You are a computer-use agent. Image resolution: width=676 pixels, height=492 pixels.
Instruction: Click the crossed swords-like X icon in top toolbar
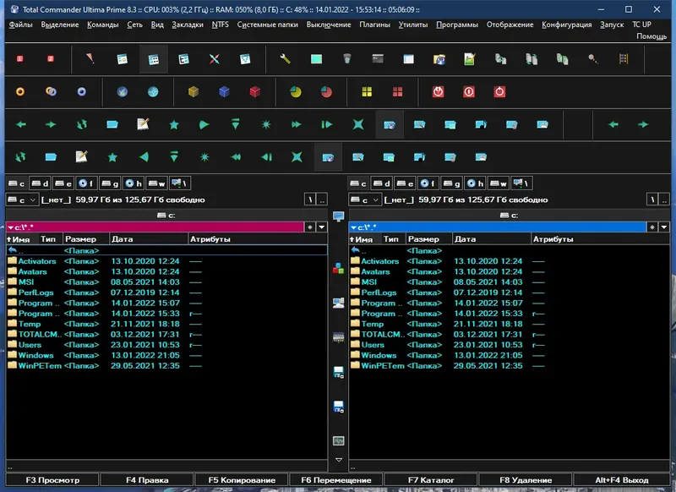point(215,59)
